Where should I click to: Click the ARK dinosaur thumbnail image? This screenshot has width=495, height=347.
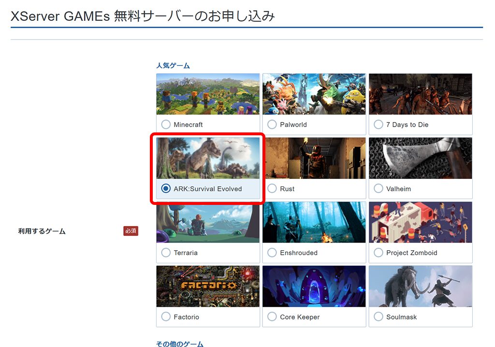(x=208, y=158)
